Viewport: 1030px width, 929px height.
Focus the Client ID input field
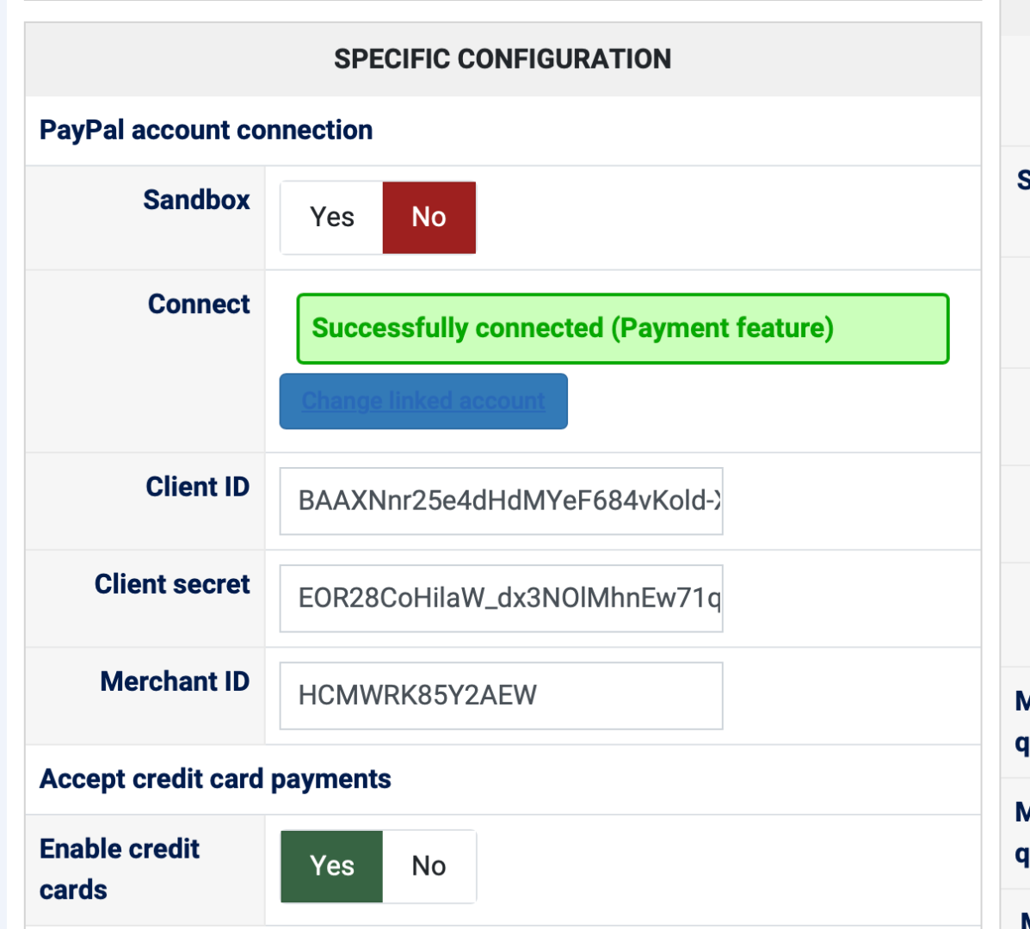click(x=501, y=501)
